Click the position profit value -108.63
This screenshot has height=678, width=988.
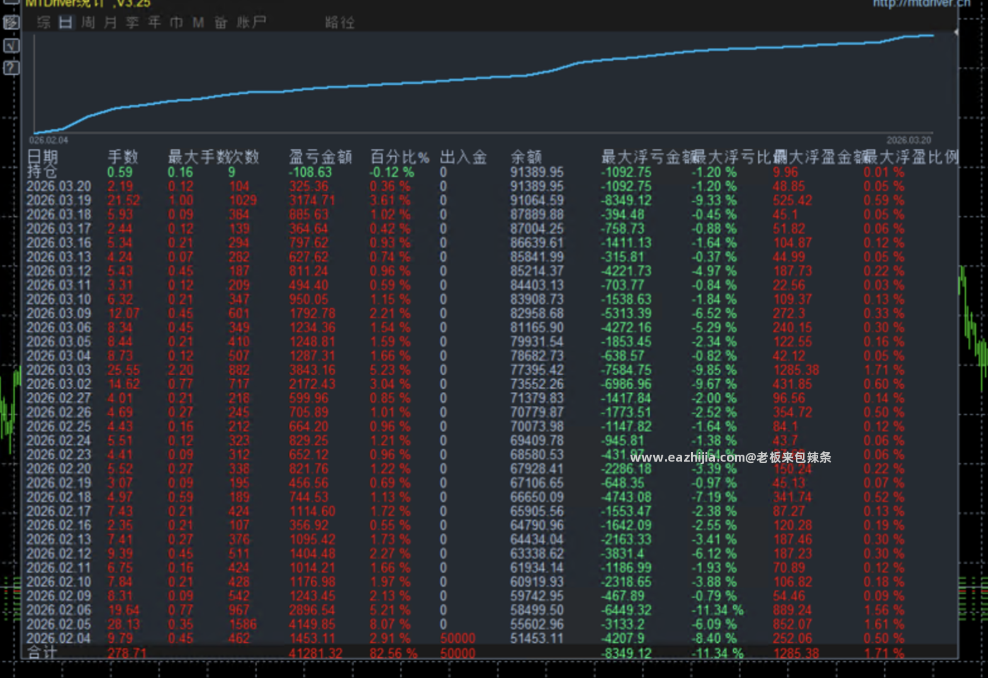coord(310,172)
